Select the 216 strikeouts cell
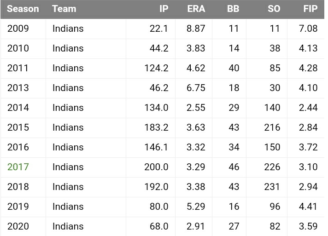Viewport: 328px width, 236px height. [x=272, y=127]
